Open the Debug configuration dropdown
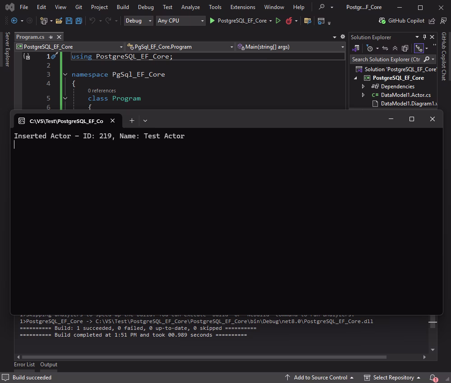451x383 pixels. coord(138,21)
